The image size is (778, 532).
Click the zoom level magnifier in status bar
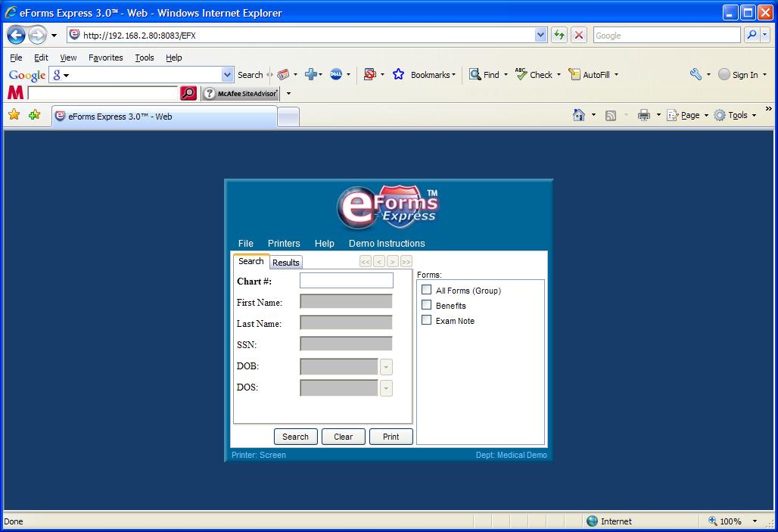(x=713, y=521)
